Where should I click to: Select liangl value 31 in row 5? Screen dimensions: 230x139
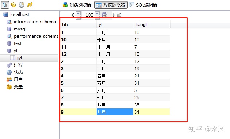pos(152,83)
